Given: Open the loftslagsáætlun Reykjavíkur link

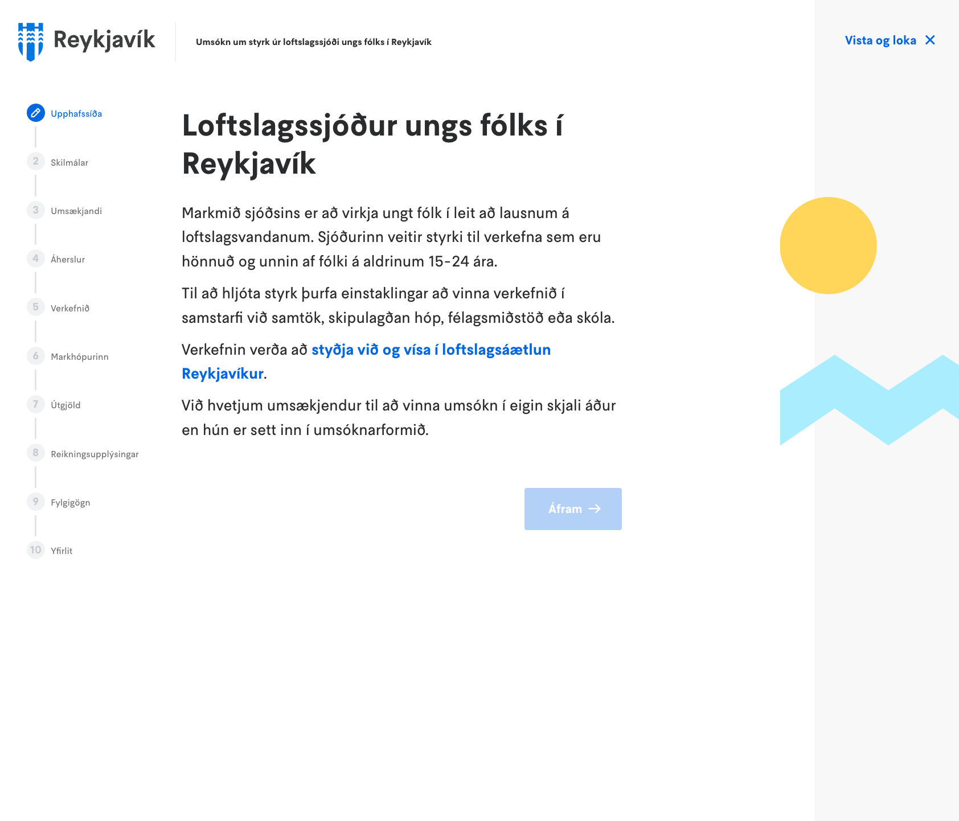Looking at the screenshot, I should coord(431,350).
